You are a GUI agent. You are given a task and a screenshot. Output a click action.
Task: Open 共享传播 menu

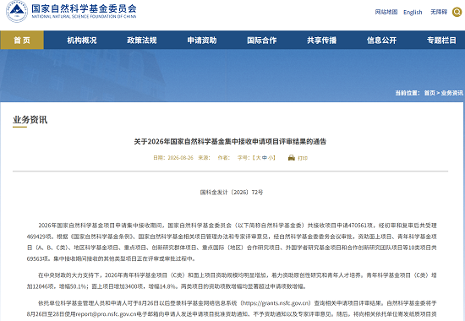[322, 40]
